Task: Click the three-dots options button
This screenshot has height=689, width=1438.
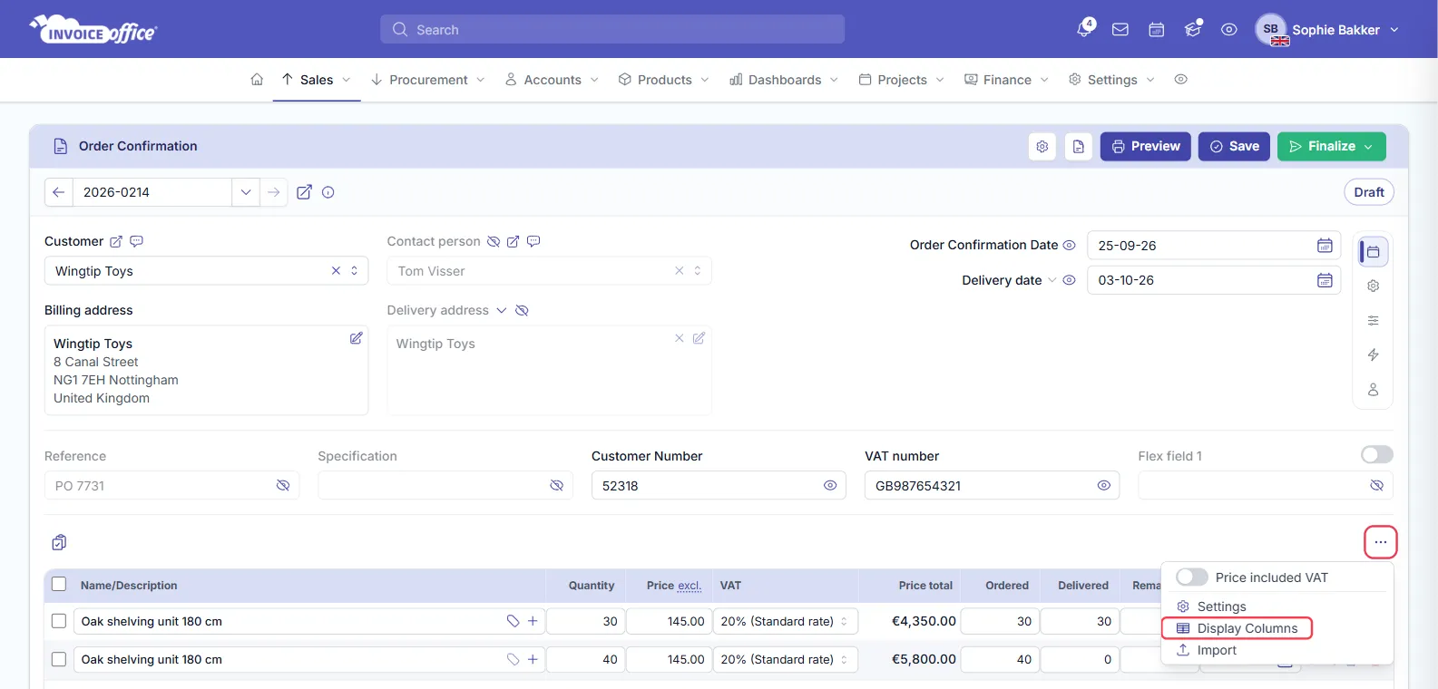Action: pos(1381,542)
